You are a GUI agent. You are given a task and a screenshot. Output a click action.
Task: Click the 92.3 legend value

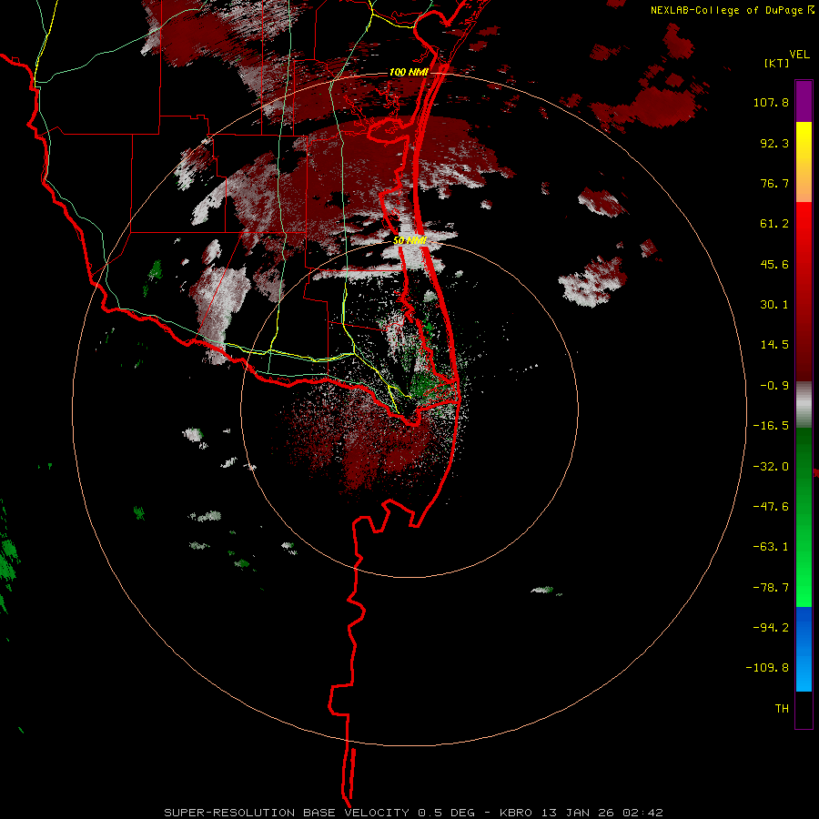click(774, 143)
